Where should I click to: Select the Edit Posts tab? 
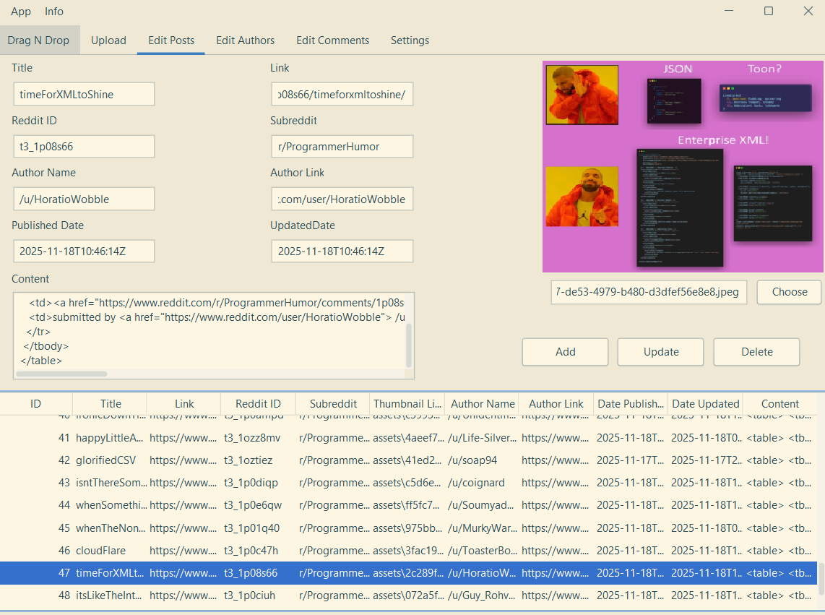pos(171,40)
